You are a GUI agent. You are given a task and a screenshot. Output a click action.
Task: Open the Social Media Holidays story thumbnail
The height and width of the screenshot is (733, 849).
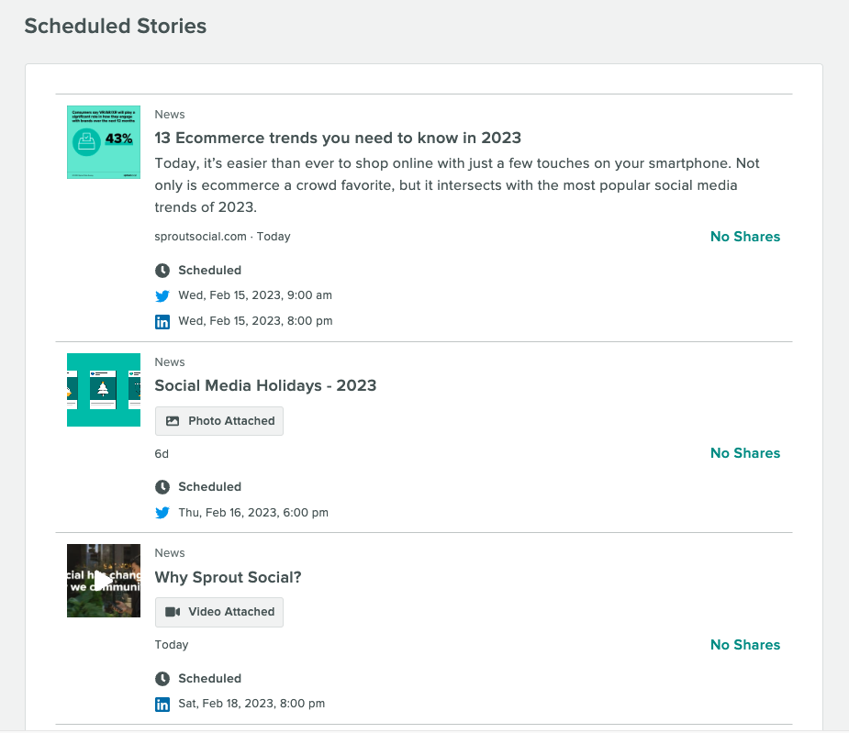104,390
